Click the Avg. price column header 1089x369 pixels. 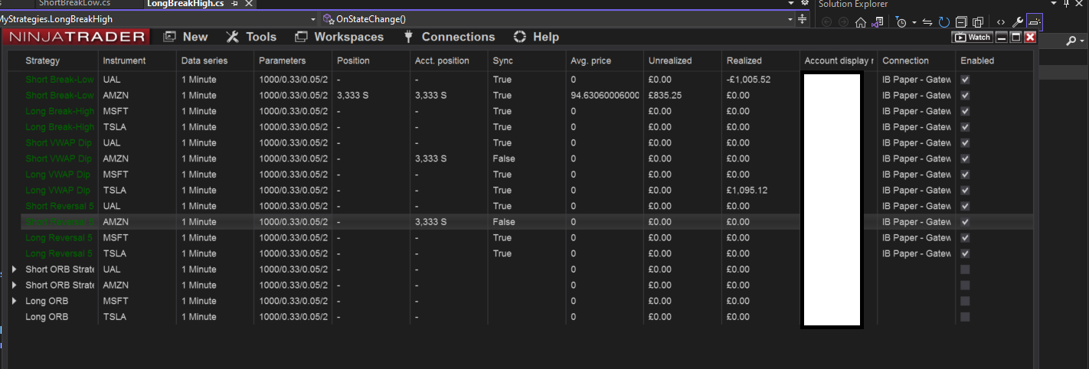(604, 60)
